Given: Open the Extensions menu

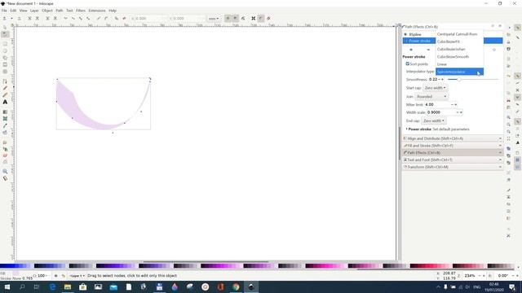Looking at the screenshot, I should point(97,11).
